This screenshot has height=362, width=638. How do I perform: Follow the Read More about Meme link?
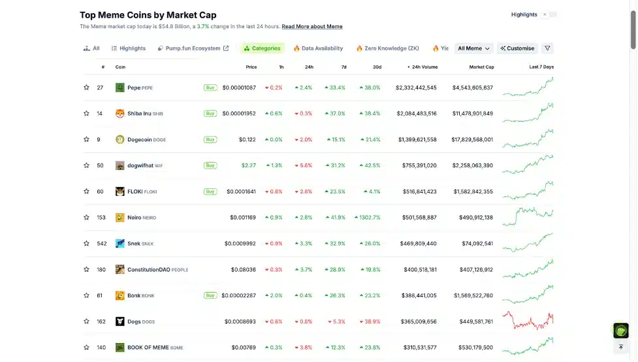coord(312,27)
